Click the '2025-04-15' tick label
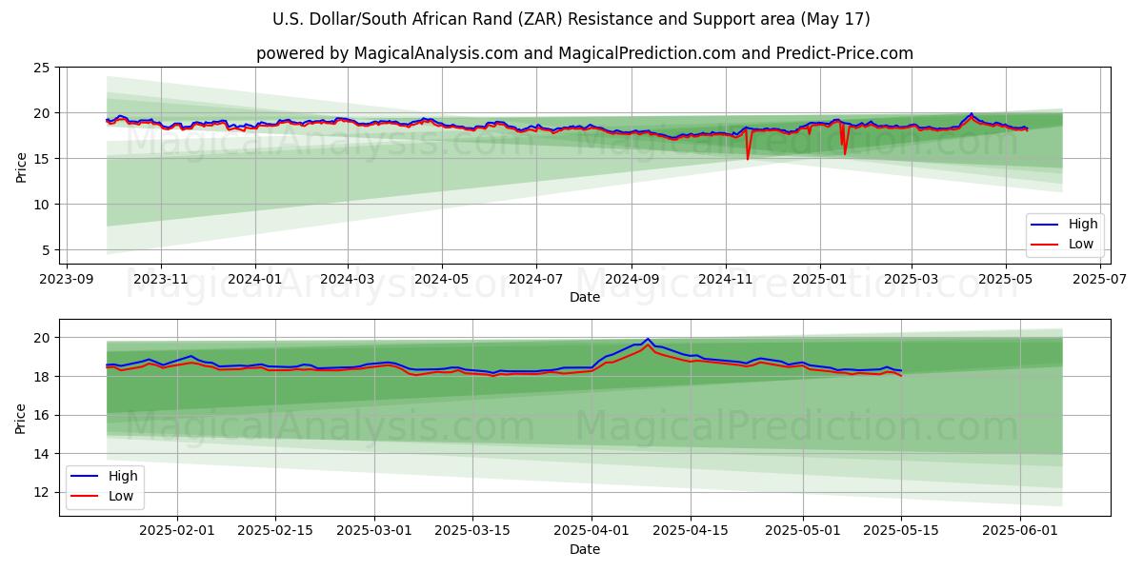The height and width of the screenshot is (571, 1143). pos(691,531)
